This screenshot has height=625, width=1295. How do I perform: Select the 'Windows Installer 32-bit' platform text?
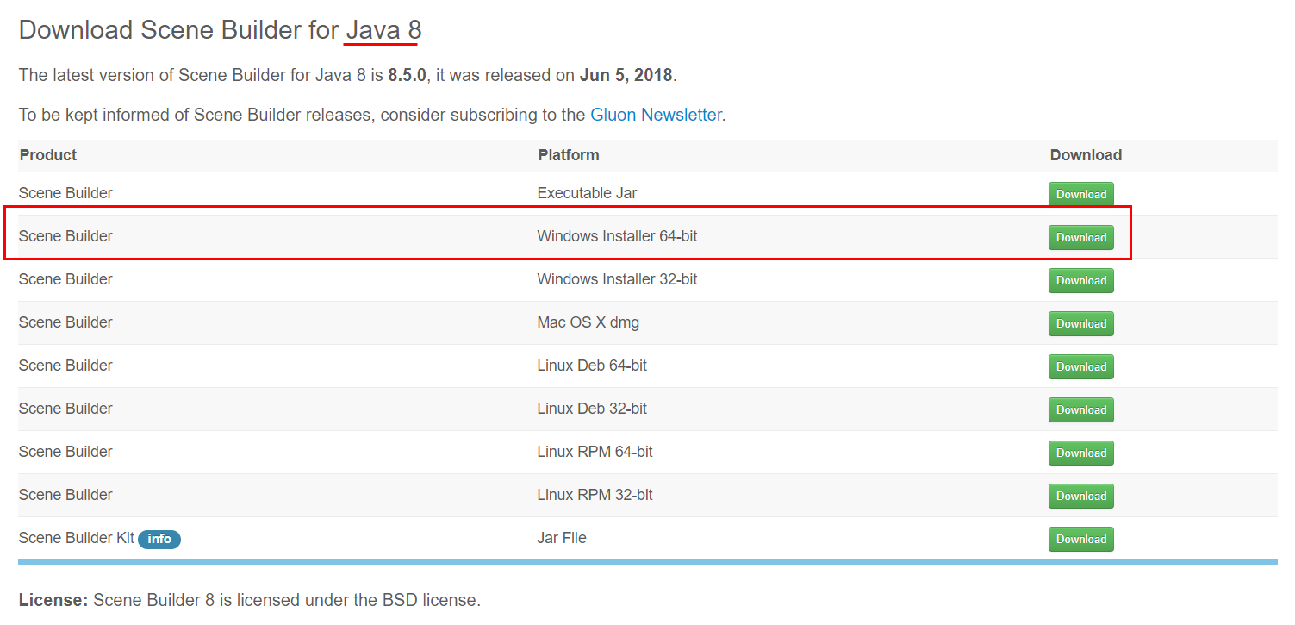point(617,279)
